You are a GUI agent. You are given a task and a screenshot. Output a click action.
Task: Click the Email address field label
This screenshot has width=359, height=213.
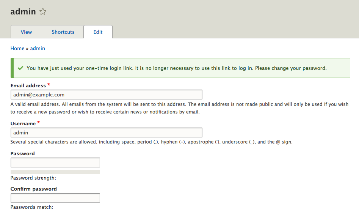pos(28,85)
